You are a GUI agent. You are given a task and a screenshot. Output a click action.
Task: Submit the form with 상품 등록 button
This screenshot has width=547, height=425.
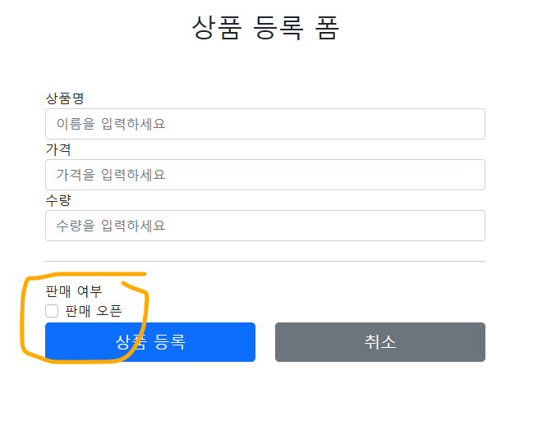pyautogui.click(x=150, y=342)
